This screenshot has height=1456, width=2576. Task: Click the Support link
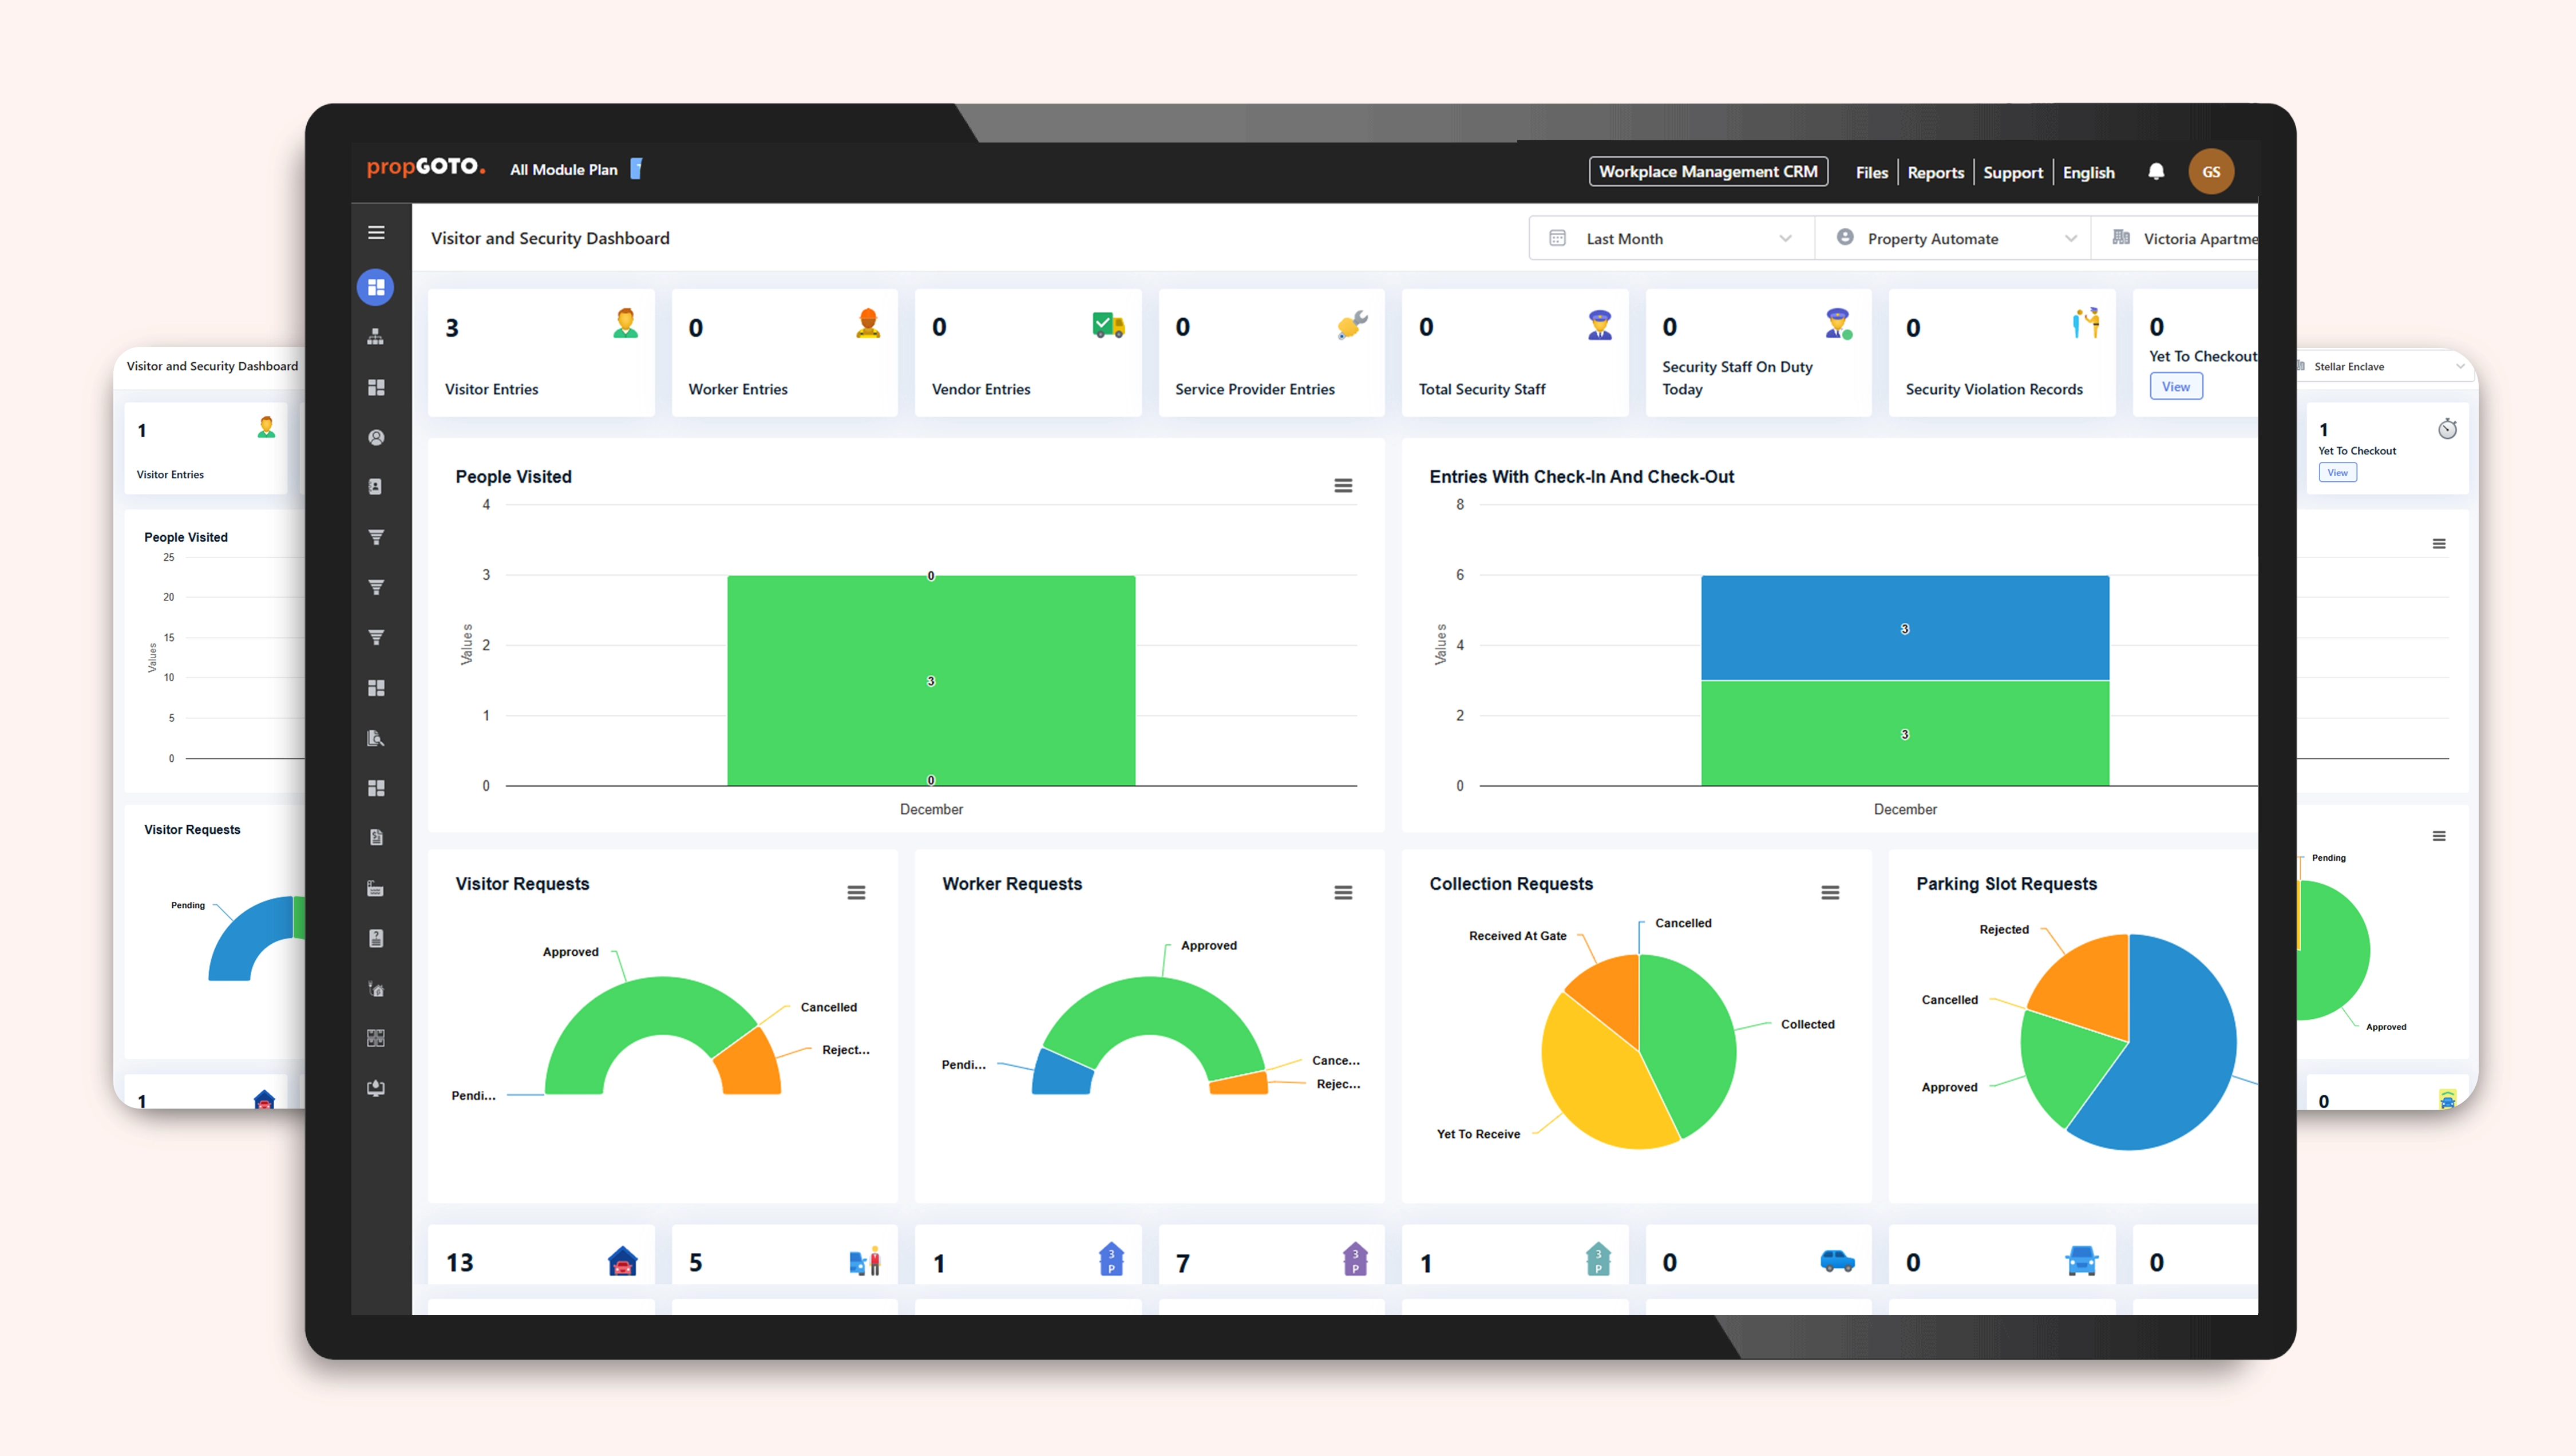pyautogui.click(x=2012, y=173)
